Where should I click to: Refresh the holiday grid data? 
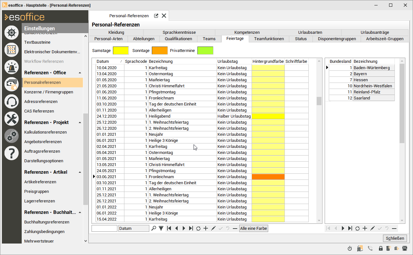[x=198, y=228]
